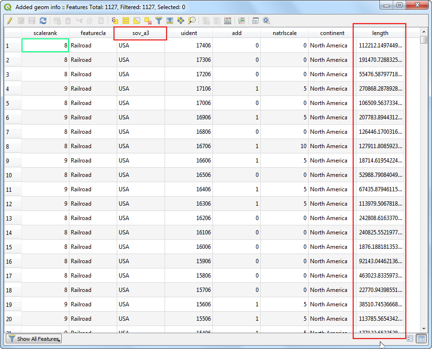This screenshot has height=349, width=432.
Task: Sort by the length column header
Action: pos(380,33)
